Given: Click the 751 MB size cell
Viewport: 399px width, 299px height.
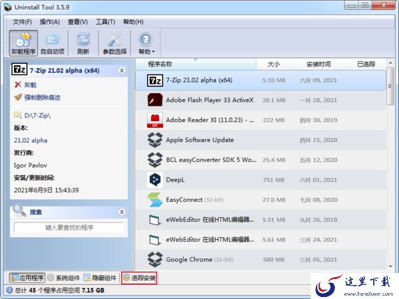Looking at the screenshot, I should click(x=273, y=180).
